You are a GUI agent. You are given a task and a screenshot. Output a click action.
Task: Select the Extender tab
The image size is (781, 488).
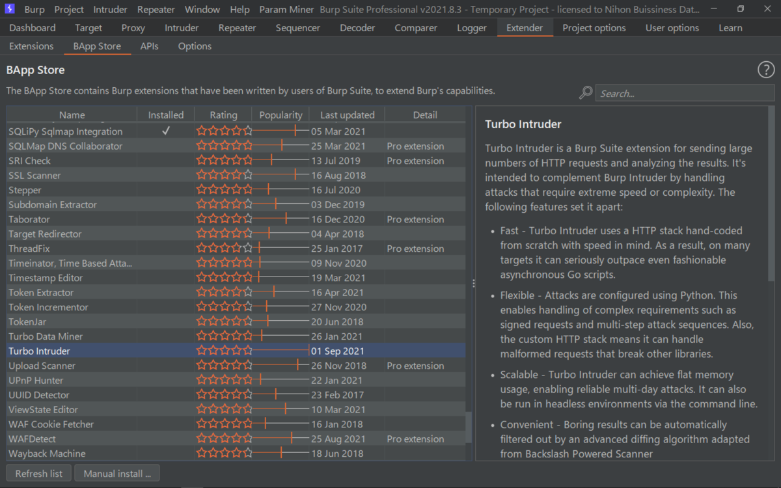[525, 28]
